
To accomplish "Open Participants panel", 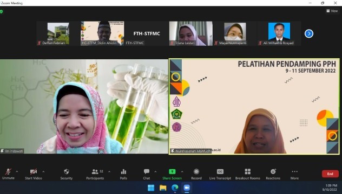I will (x=95, y=174).
